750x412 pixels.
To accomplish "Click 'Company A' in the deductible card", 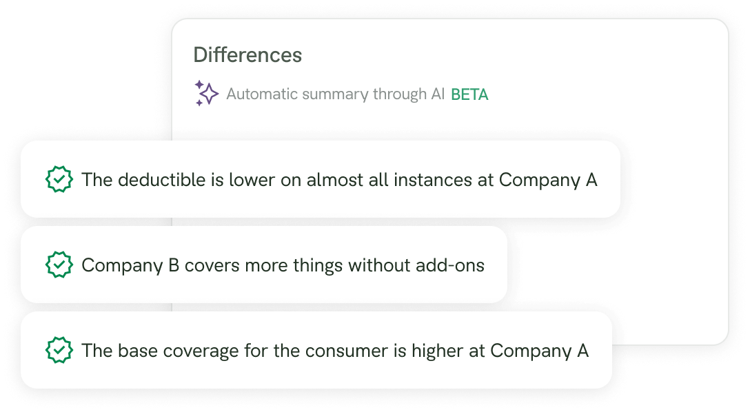I will tap(548, 181).
